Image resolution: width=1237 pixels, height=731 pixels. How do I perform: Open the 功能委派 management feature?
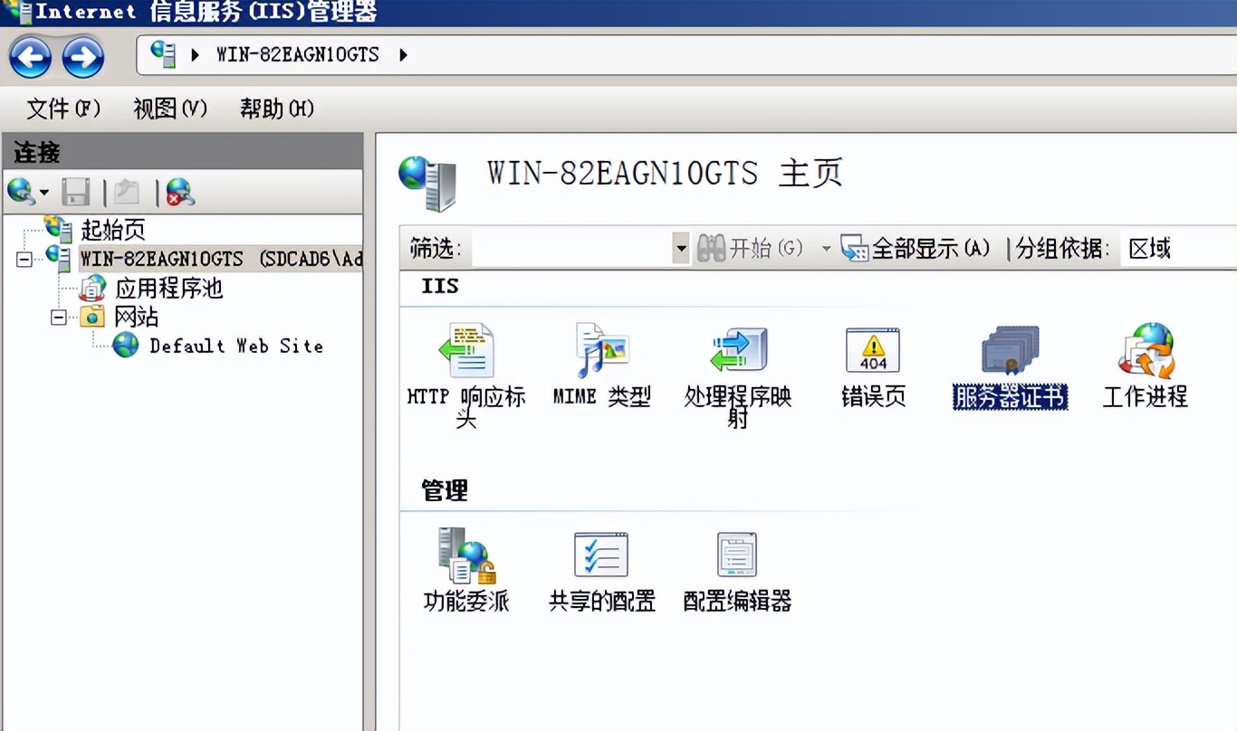point(466,570)
